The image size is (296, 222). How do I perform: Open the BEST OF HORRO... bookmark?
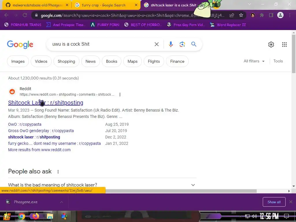pyautogui.click(x=143, y=25)
